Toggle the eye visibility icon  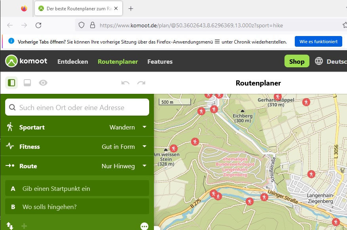(x=43, y=83)
